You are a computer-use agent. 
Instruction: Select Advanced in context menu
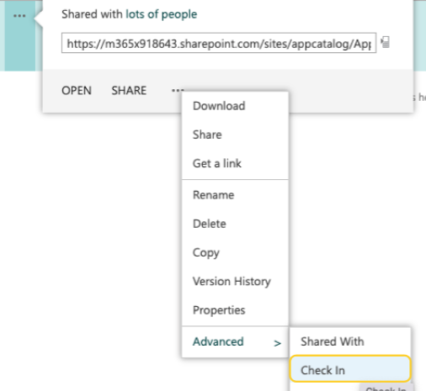[218, 341]
